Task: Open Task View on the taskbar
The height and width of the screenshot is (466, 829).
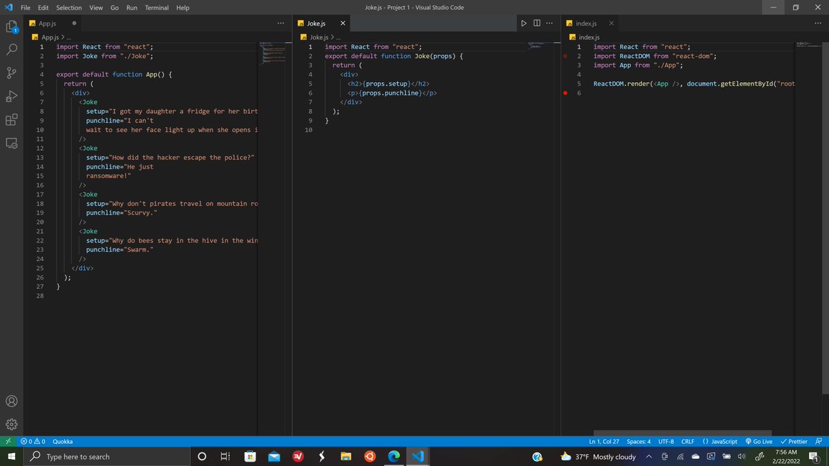Action: pos(225,456)
